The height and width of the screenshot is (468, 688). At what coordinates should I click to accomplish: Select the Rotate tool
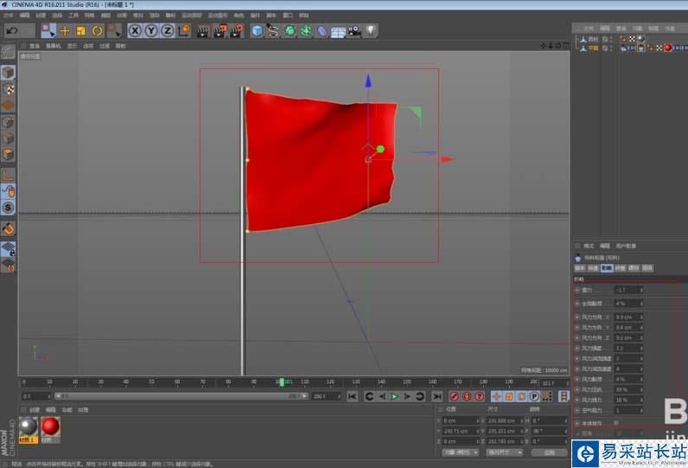coord(97,30)
